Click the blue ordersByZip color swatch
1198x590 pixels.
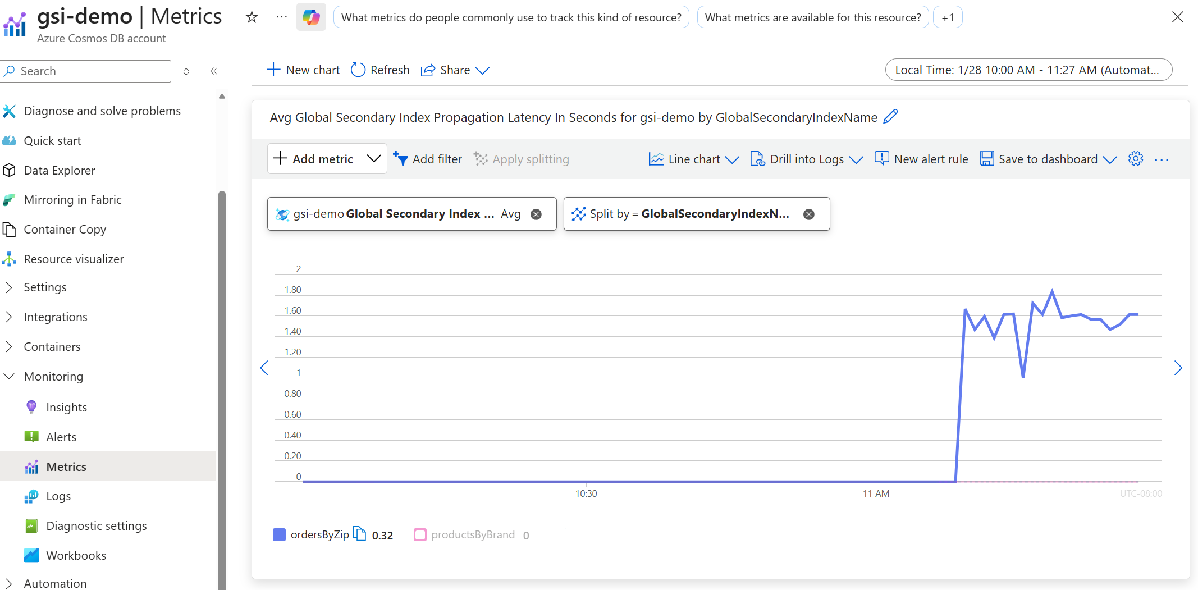point(279,534)
